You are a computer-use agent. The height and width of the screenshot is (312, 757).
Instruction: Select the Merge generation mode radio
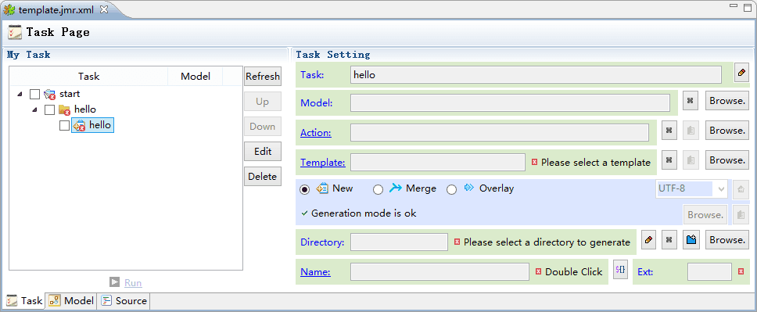point(378,189)
